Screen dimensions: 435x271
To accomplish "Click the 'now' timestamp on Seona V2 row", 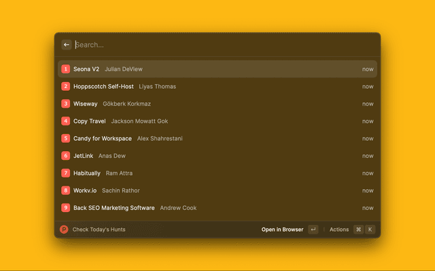I will 368,69.
